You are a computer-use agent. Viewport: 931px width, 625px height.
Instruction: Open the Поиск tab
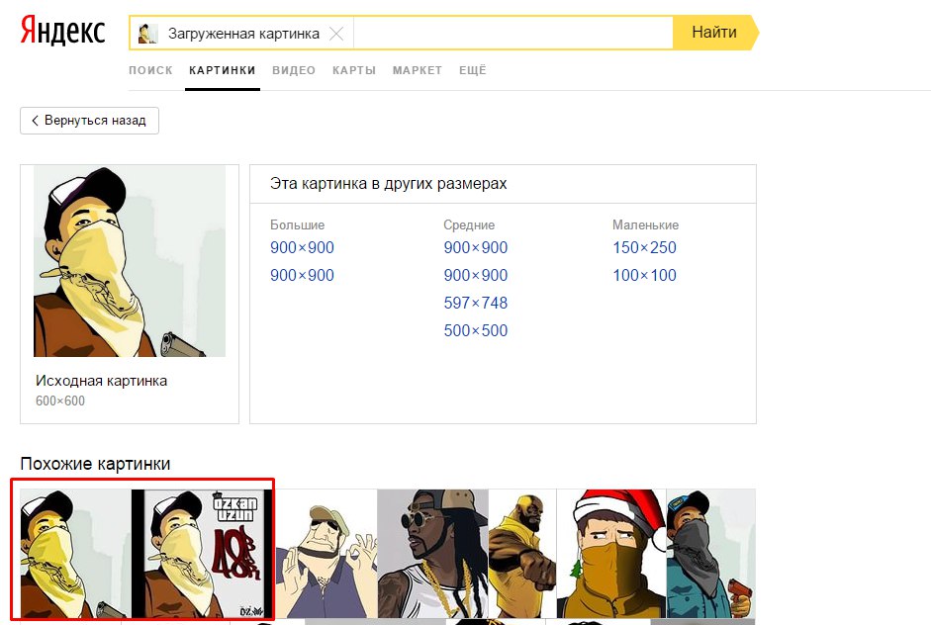point(150,70)
